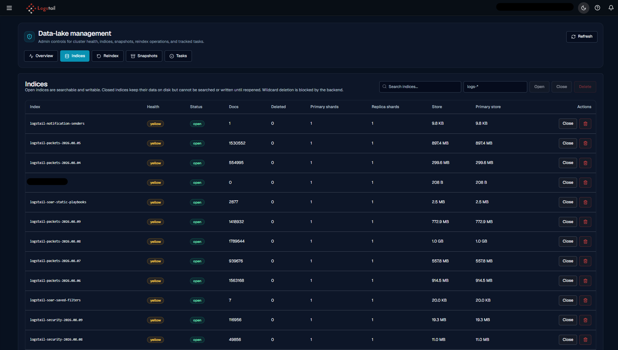Click trash icon for logstail-packets-2026.08.08

pyautogui.click(x=585, y=242)
